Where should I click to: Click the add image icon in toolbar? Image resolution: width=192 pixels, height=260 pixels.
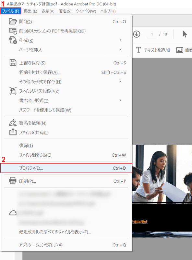[x=180, y=50]
